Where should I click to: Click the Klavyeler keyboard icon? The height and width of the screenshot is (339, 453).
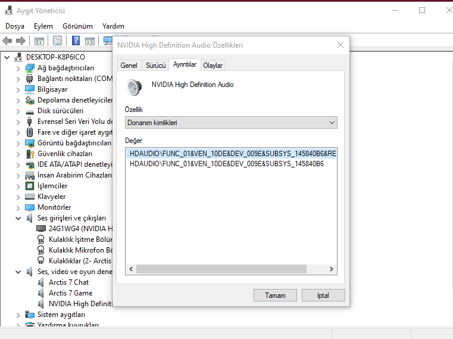point(30,197)
